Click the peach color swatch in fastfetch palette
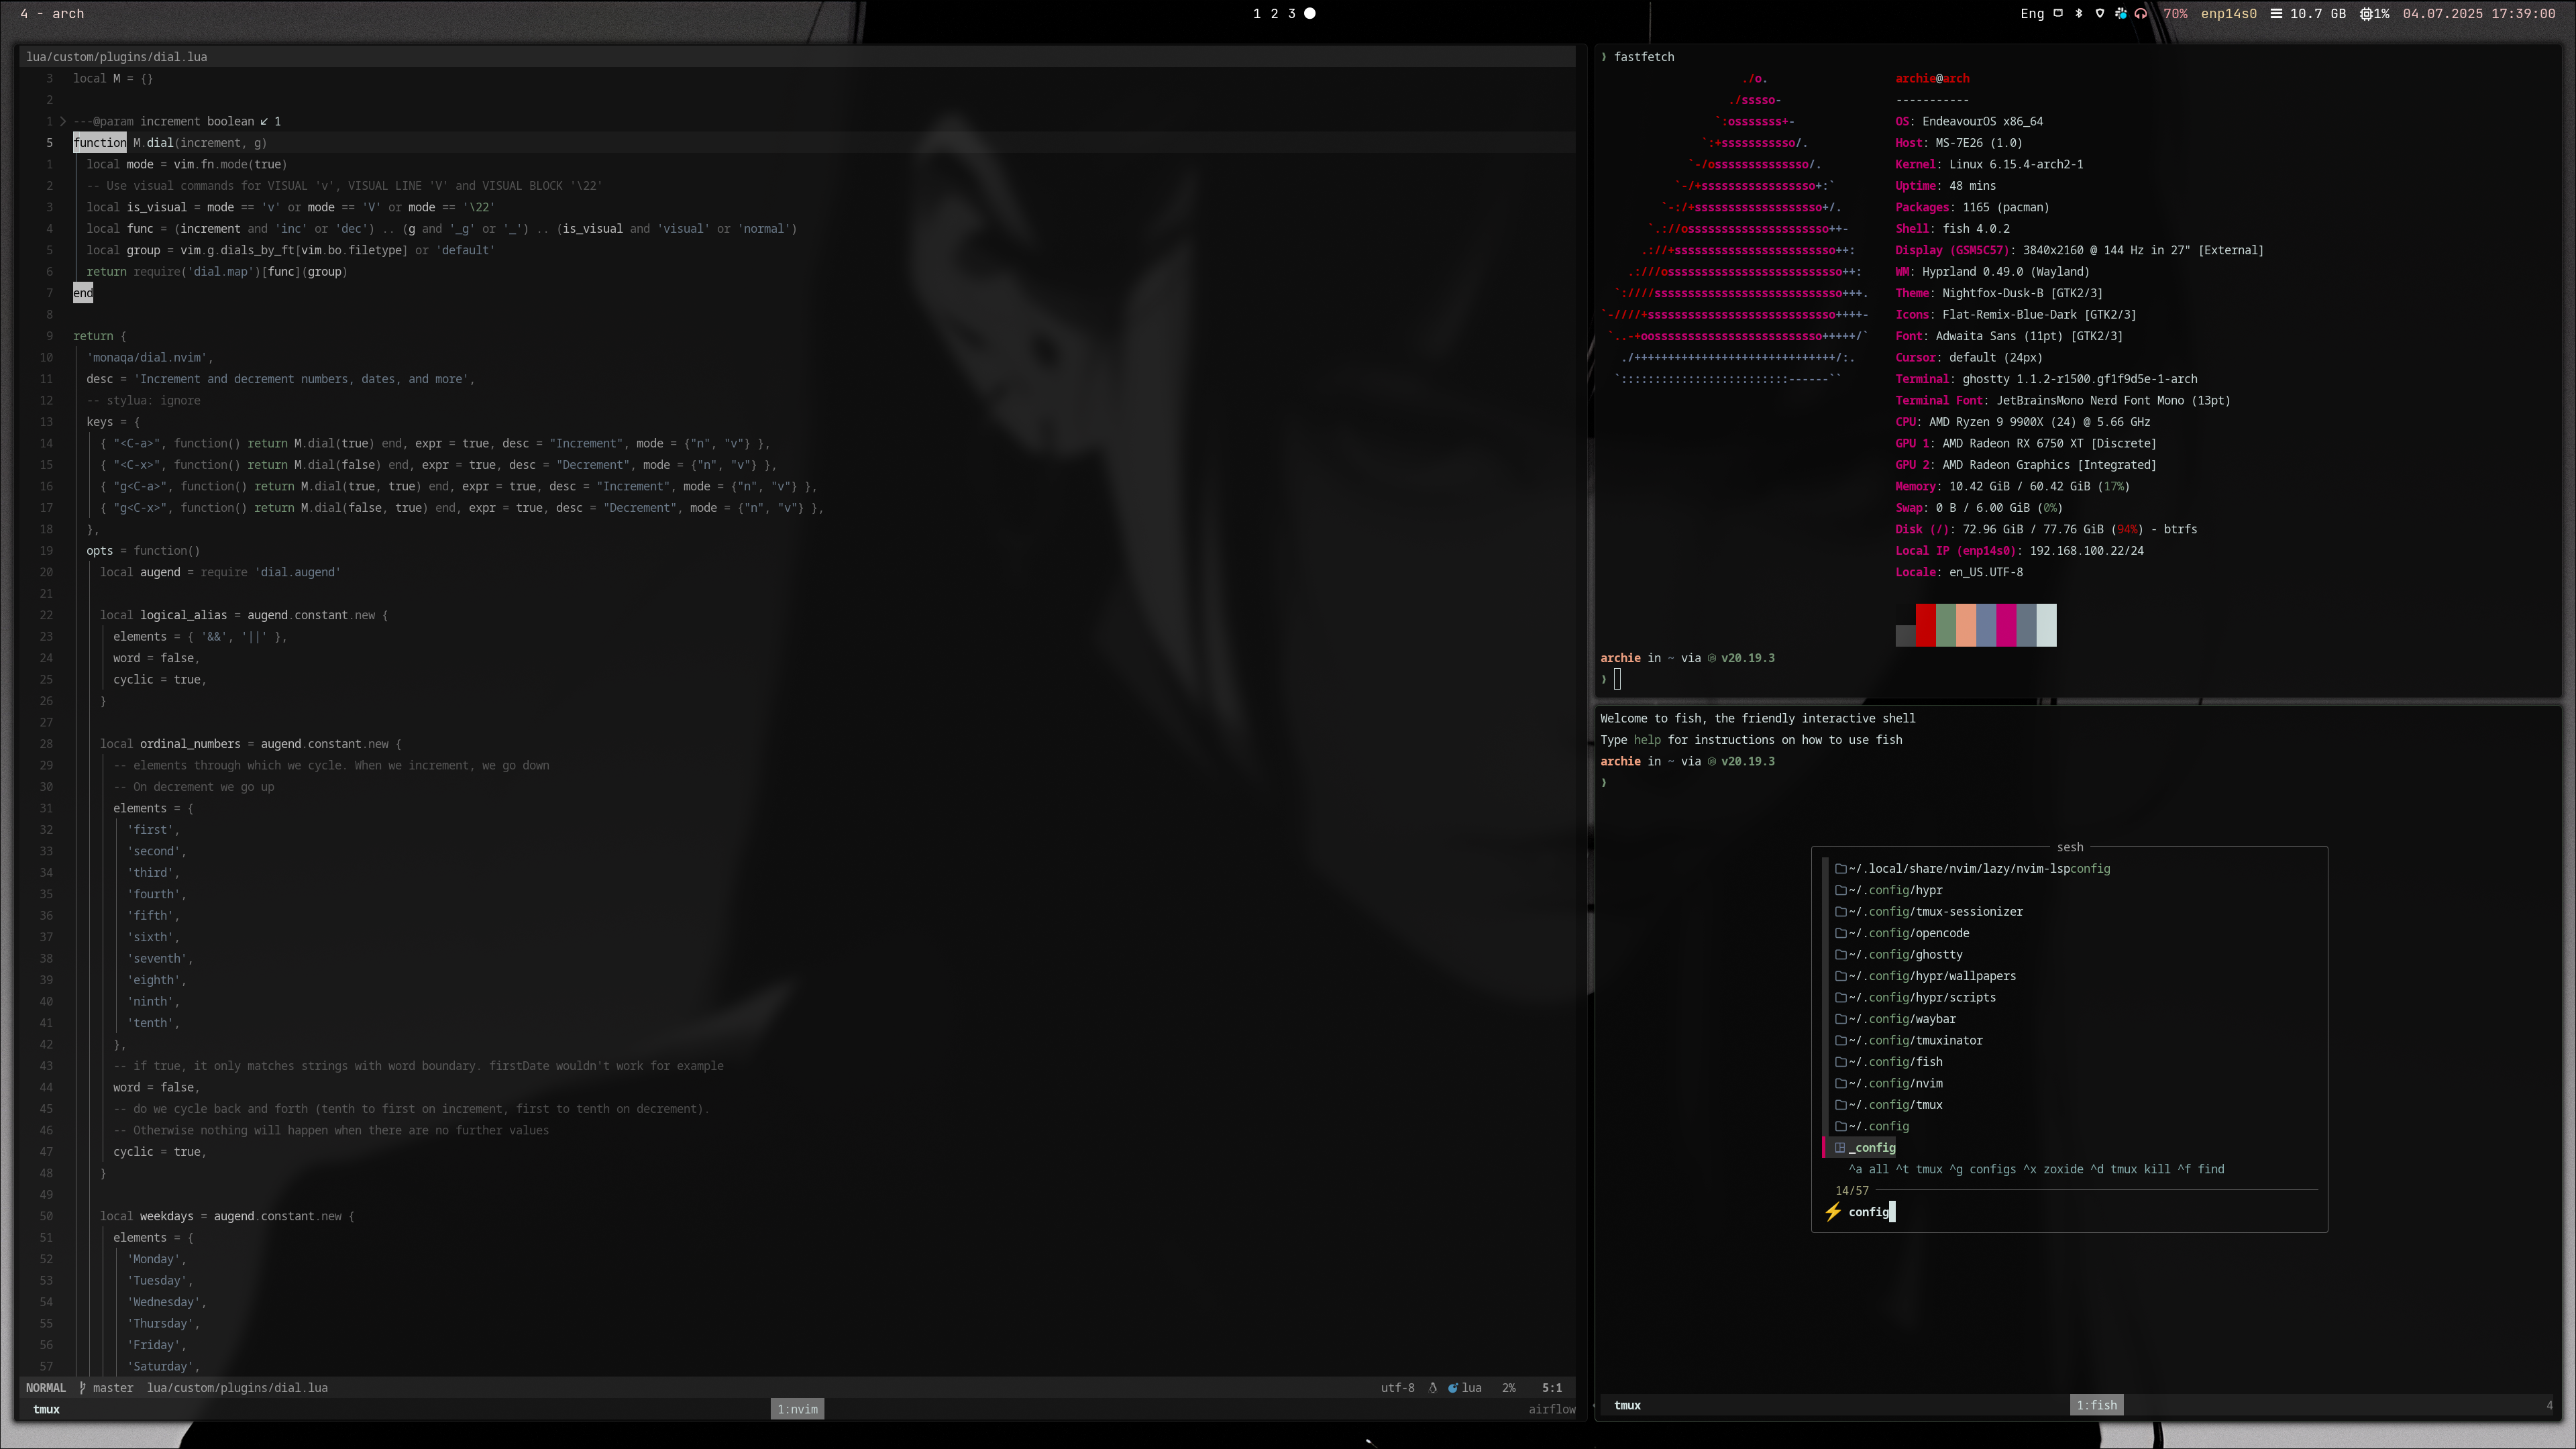This screenshot has width=2576, height=1449. 1966,625
